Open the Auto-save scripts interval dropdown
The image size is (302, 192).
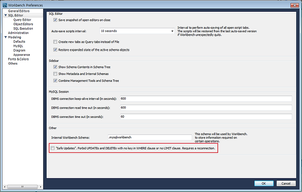[137, 31]
